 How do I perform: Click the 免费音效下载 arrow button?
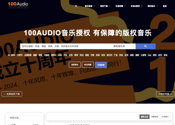coord(12,94)
